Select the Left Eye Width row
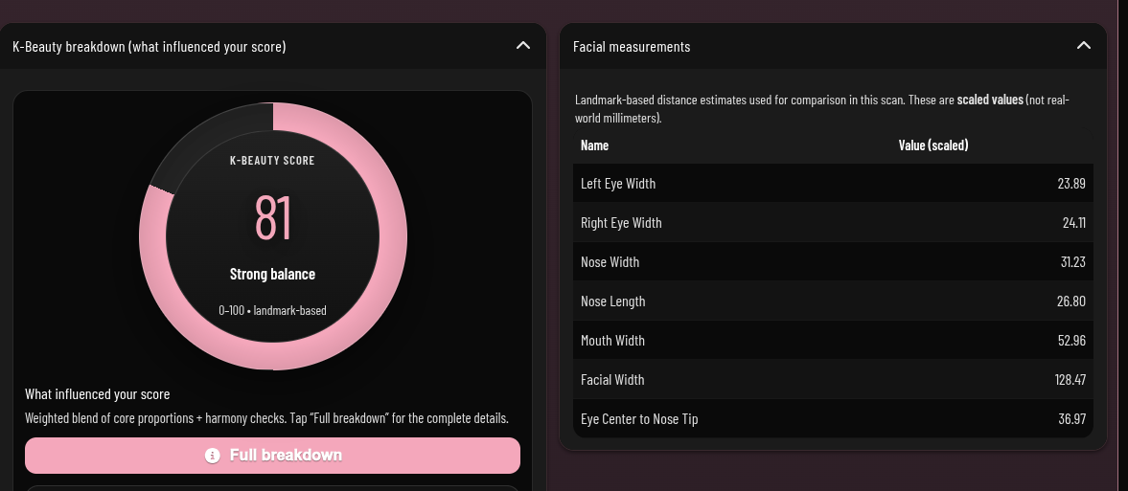 [x=832, y=184]
